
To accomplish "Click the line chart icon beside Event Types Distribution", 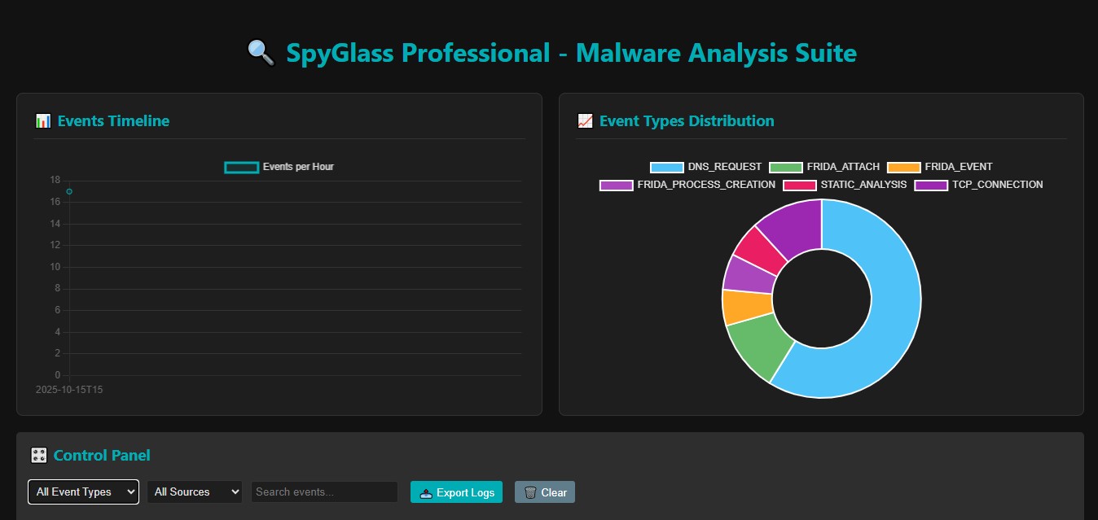I will coord(585,121).
